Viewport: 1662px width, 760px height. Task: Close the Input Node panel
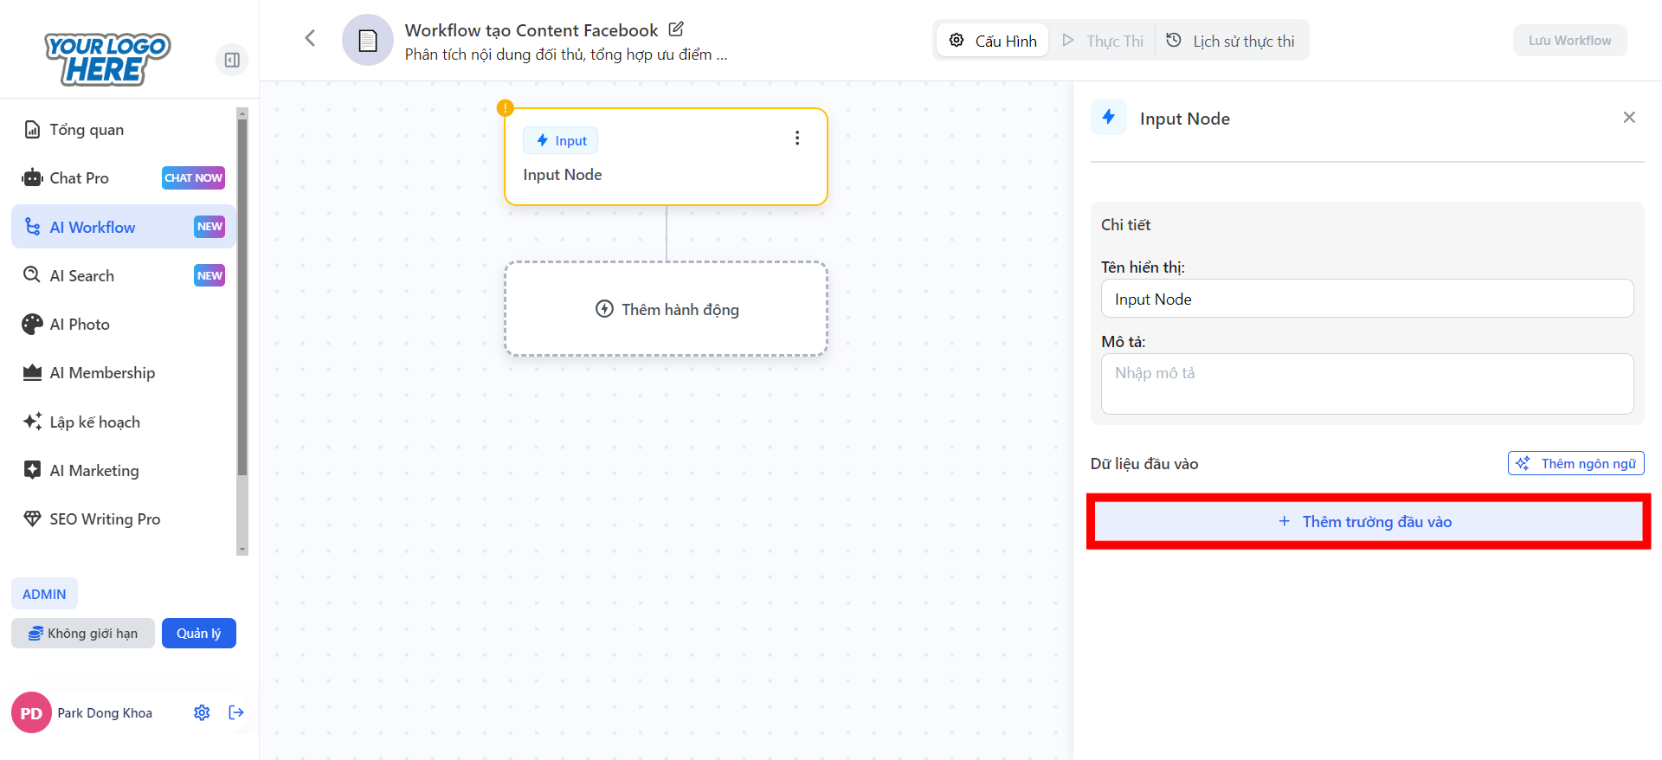[x=1628, y=118]
